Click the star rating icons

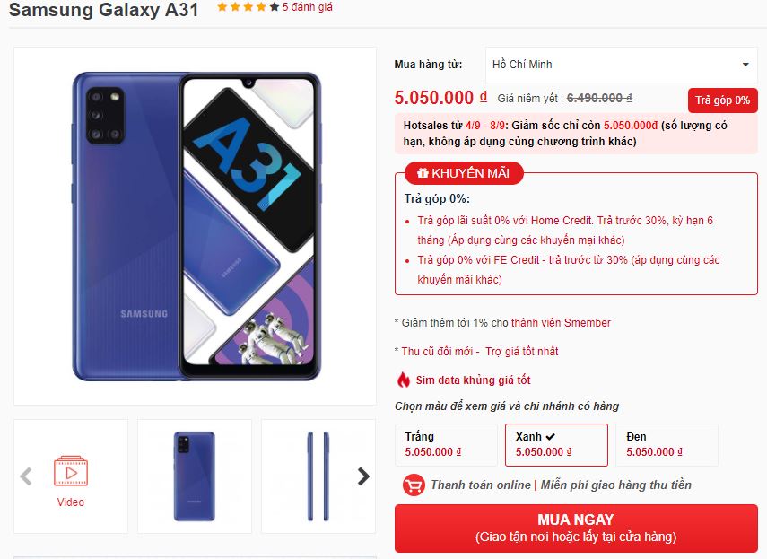click(248, 7)
